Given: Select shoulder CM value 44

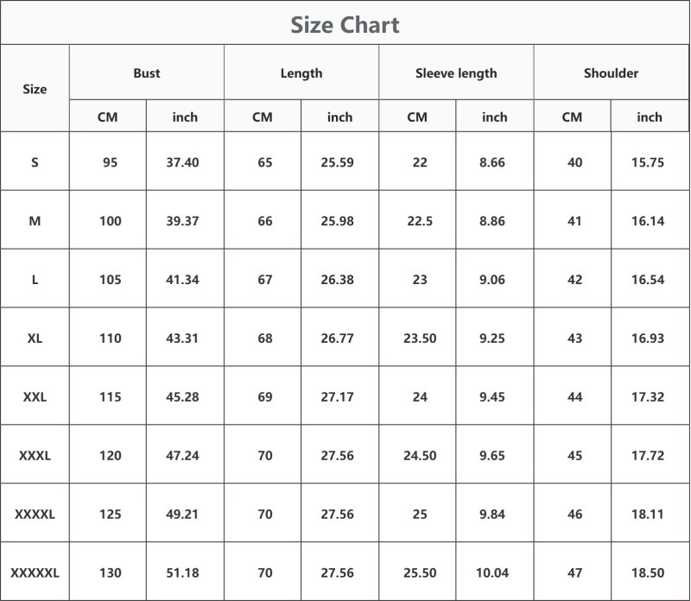Looking at the screenshot, I should tap(574, 397).
